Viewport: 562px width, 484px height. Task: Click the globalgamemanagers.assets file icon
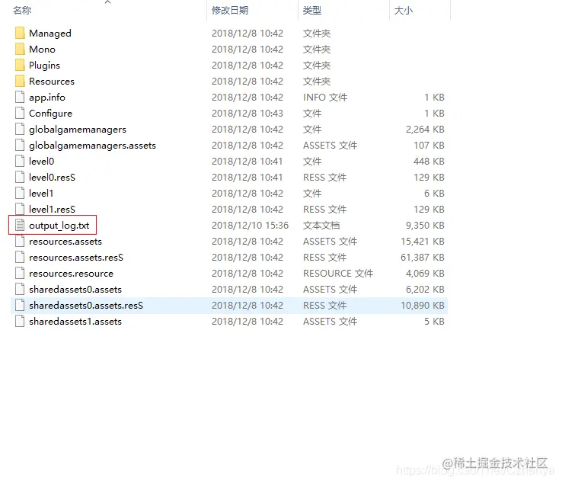pos(20,146)
